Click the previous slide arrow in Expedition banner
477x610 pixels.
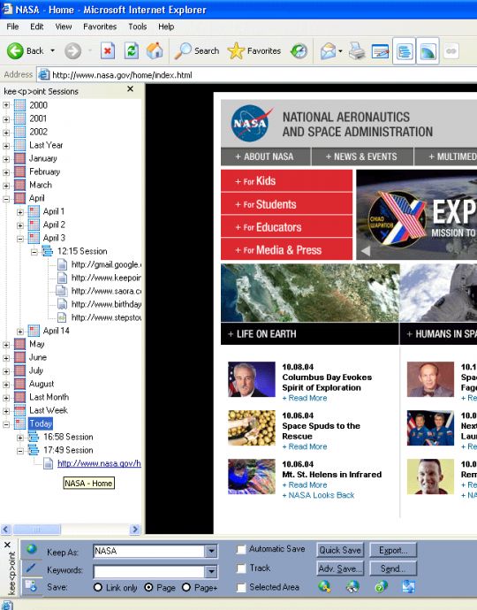[365, 251]
